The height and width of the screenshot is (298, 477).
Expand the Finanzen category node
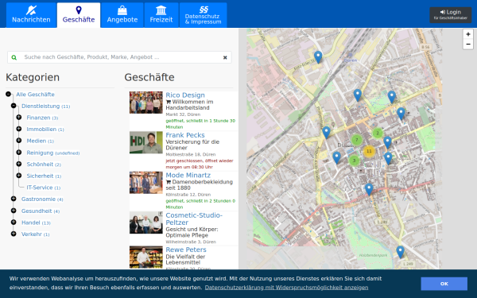pyautogui.click(x=19, y=118)
